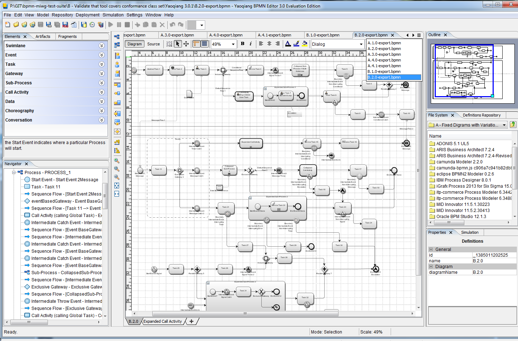The width and height of the screenshot is (518, 341).
Task: Toggle the selection pointer tool
Action: point(178,44)
